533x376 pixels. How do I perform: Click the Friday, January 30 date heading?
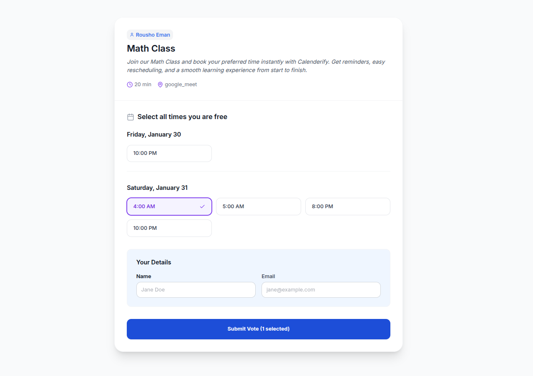[x=154, y=134]
